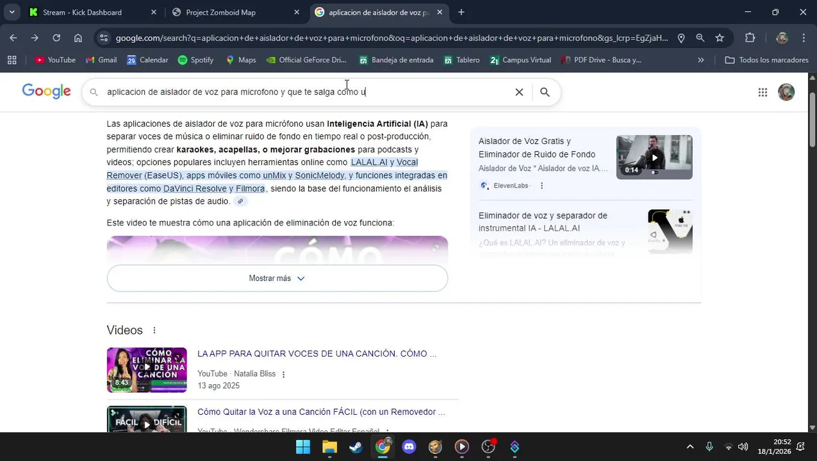Open the browser home page
Image resolution: width=817 pixels, height=461 pixels.
[x=78, y=38]
